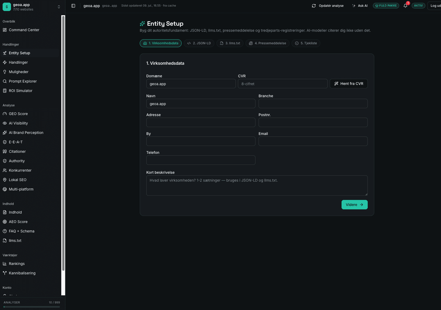Click the green geoa.app workspace logo
This screenshot has width=441, height=310.
click(x=7, y=7)
